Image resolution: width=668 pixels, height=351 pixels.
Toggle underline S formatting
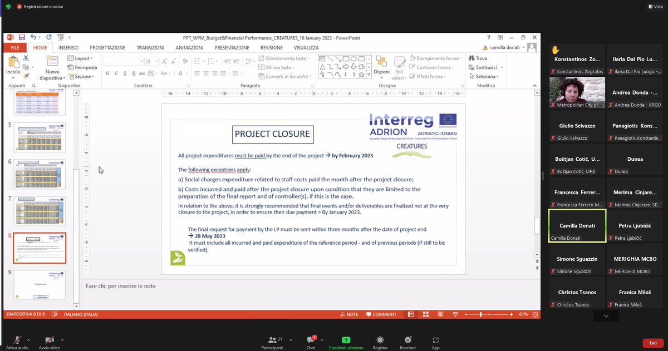[125, 73]
